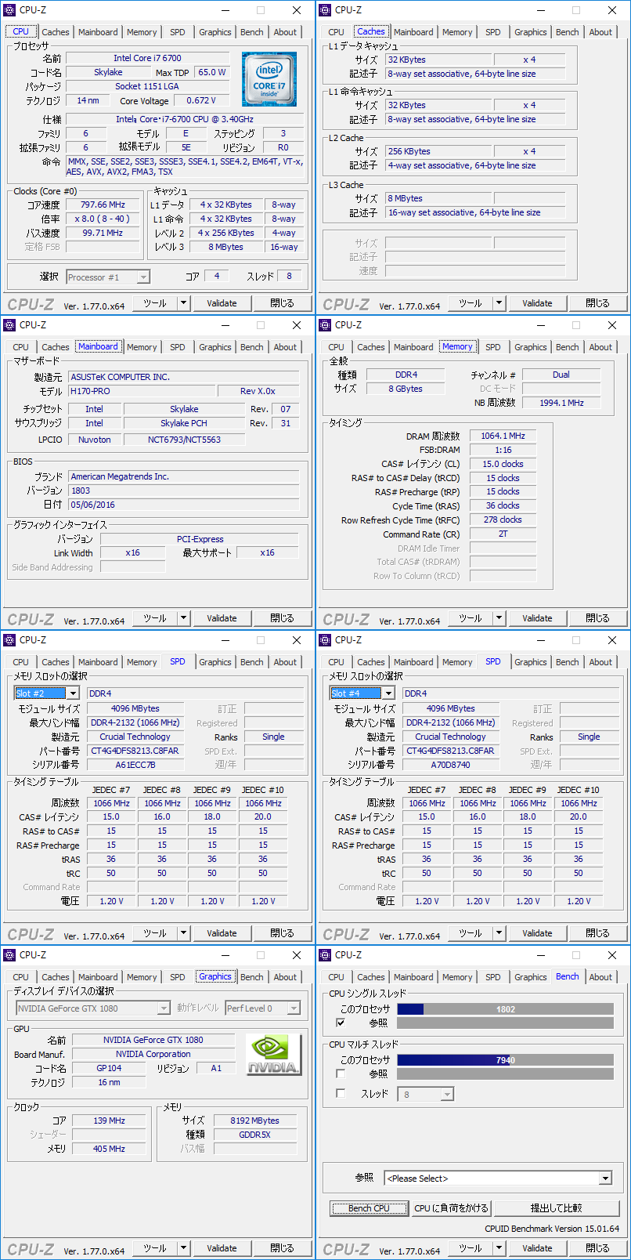Screen dimensions: 631x1260
Task: Click the 8192 MBytes memory size field
Action: point(254,1121)
